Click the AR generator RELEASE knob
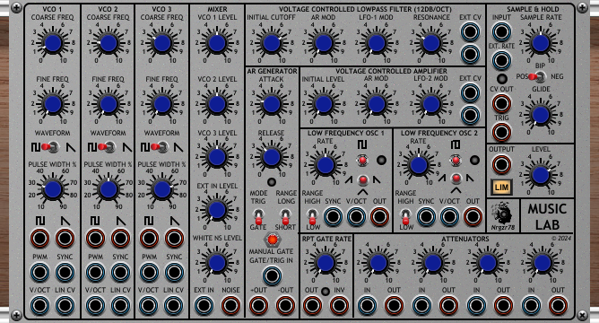The height and width of the screenshot is (323, 599). 272,157
